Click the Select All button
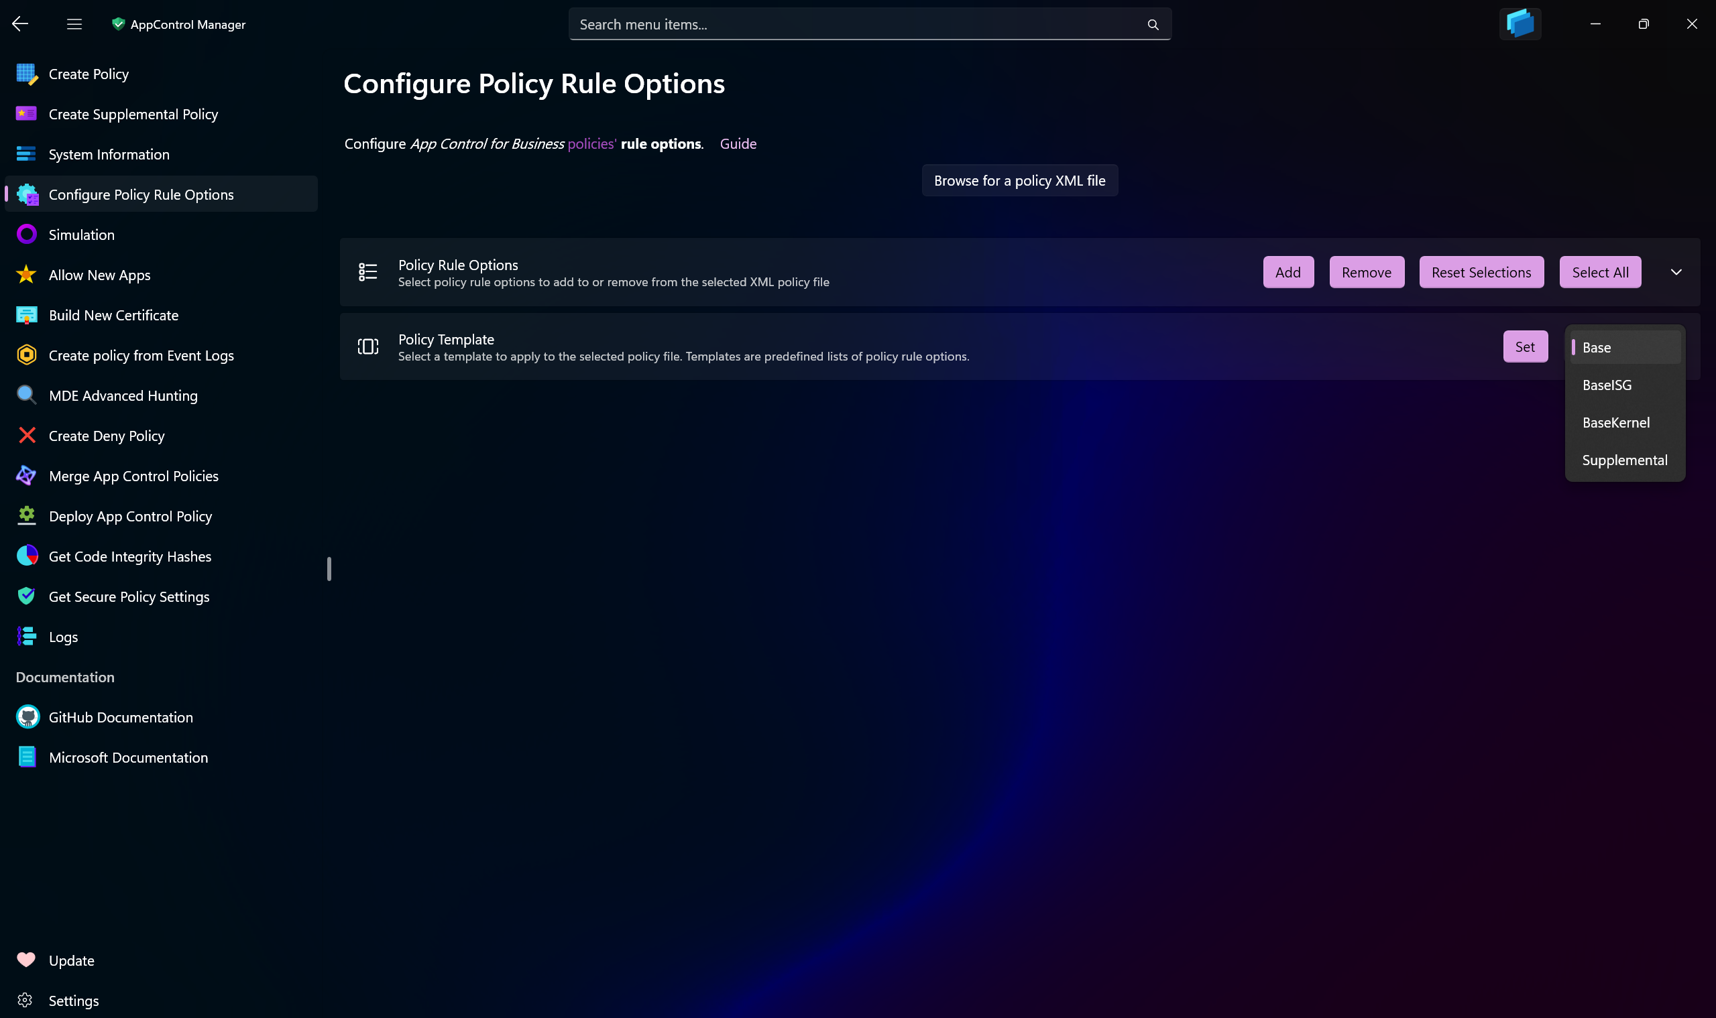Image resolution: width=1716 pixels, height=1018 pixels. tap(1600, 272)
